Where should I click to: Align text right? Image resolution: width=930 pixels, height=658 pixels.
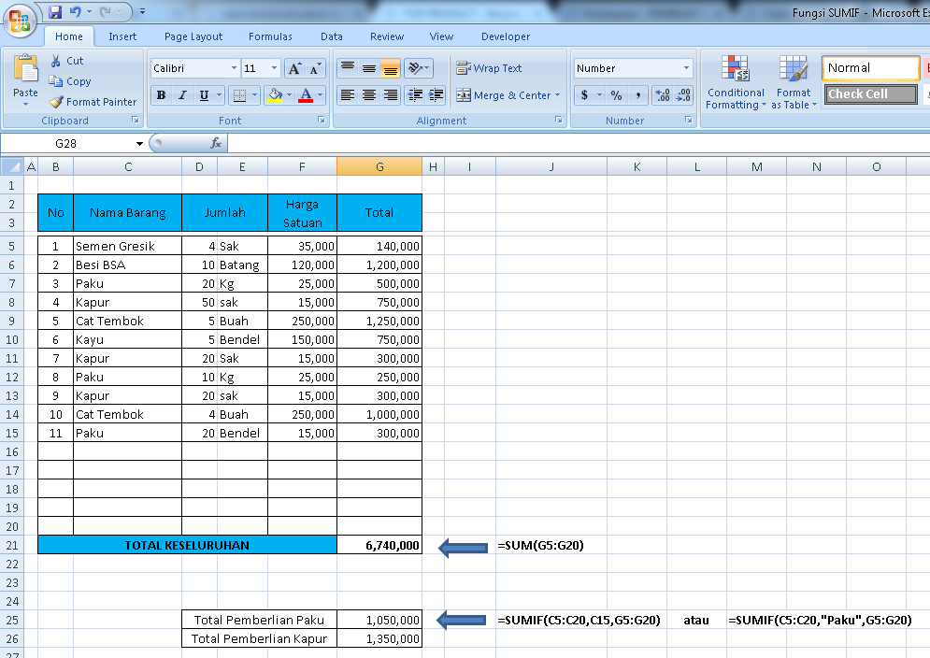(x=390, y=95)
